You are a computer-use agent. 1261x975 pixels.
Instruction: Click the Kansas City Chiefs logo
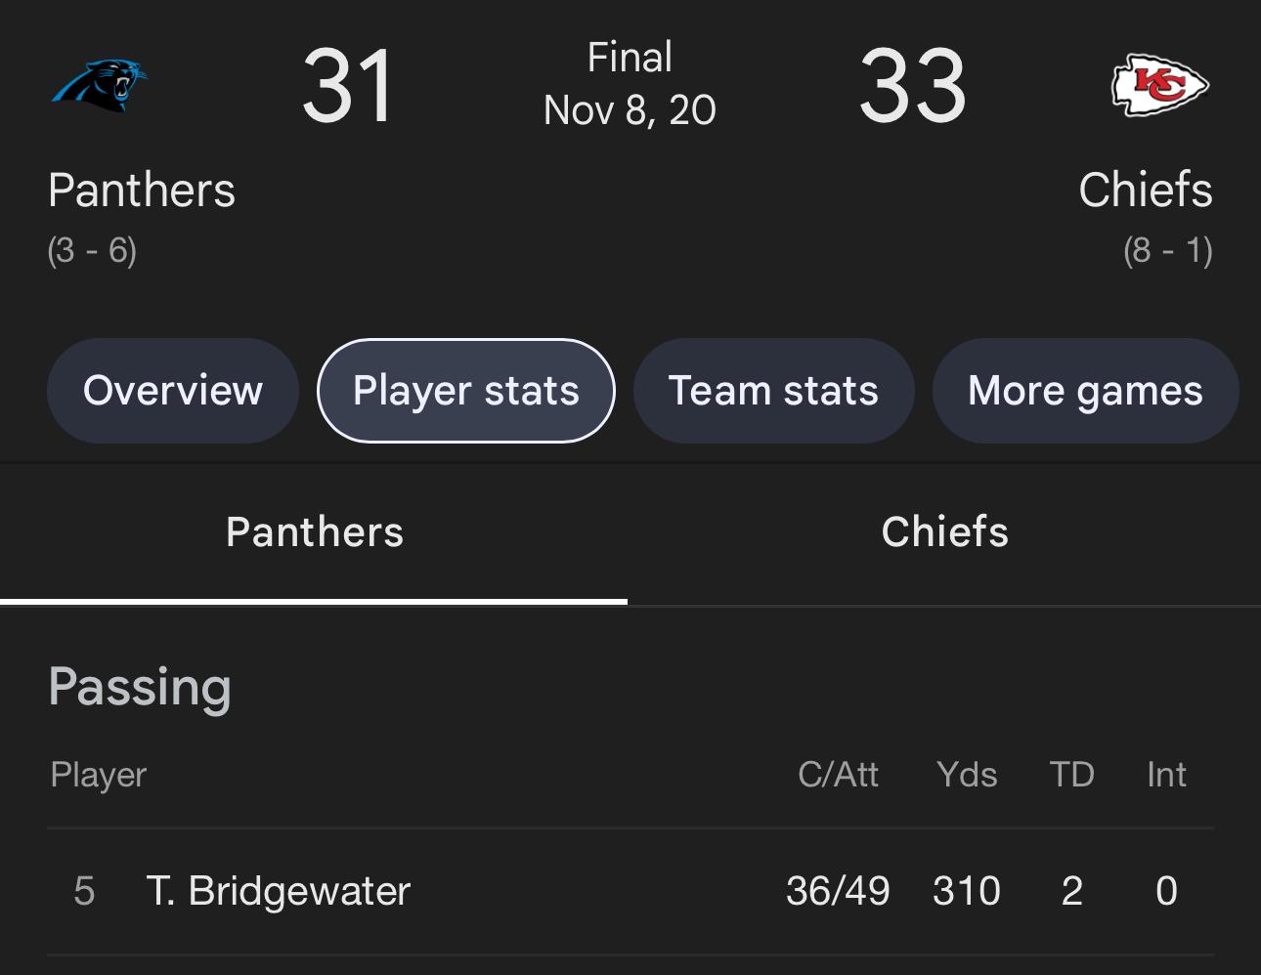pyautogui.click(x=1160, y=86)
